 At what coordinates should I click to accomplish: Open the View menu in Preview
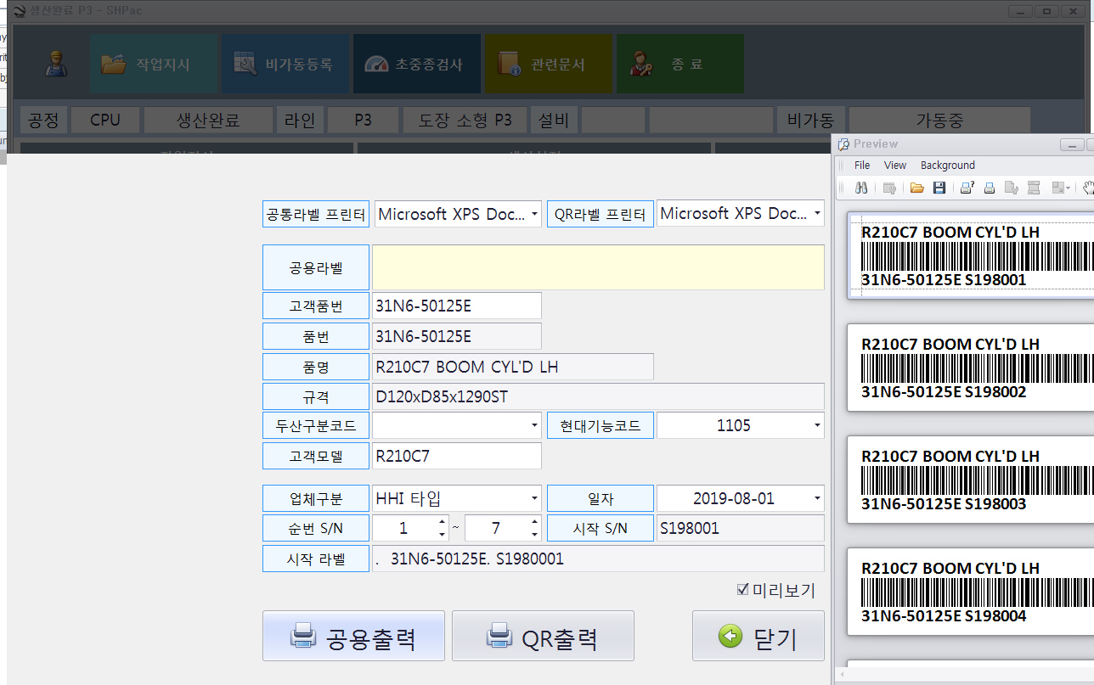coord(895,166)
